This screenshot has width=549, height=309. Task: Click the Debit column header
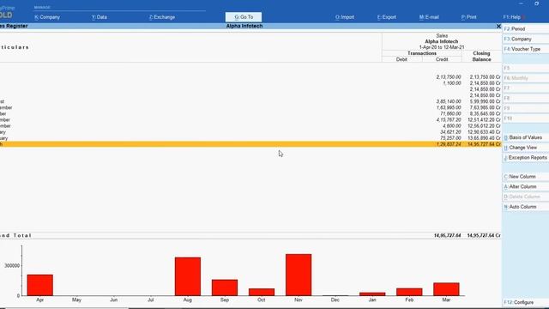click(x=401, y=59)
